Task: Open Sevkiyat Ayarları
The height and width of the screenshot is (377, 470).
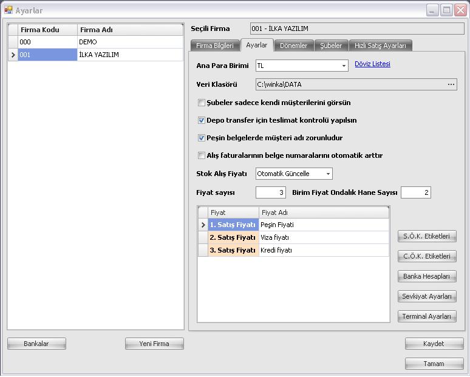Action: point(427,296)
